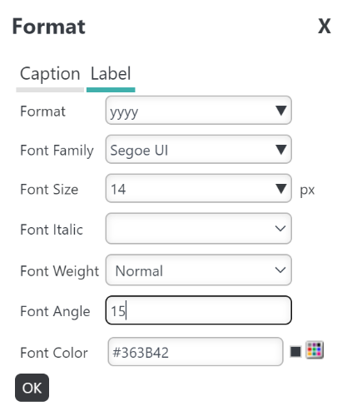Select the Label tab

111,74
